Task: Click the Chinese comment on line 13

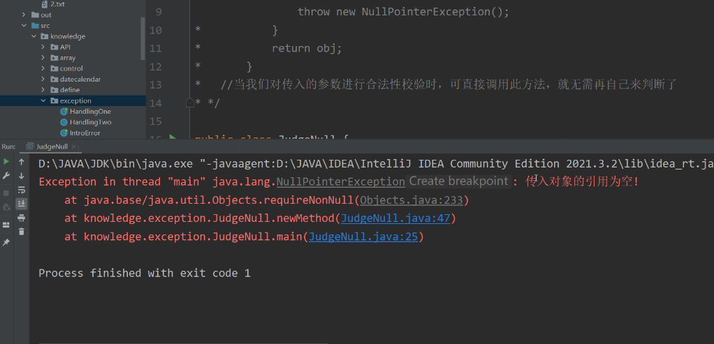Action: click(449, 84)
